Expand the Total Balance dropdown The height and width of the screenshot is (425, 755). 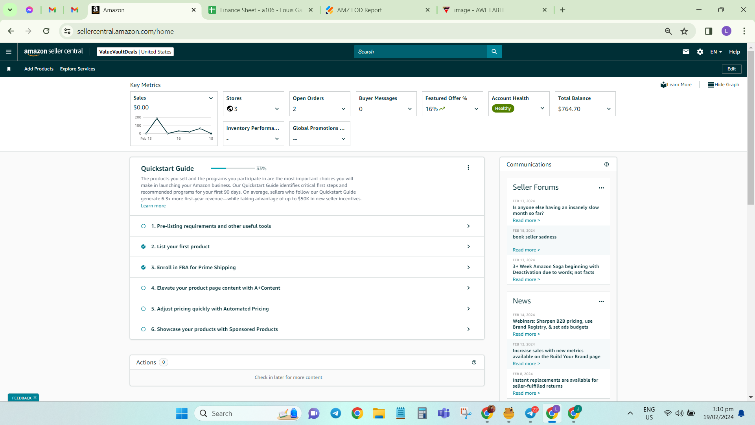tap(609, 109)
